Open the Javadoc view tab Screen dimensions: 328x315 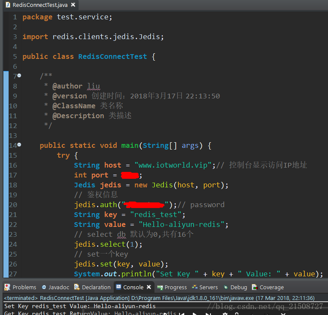(x=56, y=287)
